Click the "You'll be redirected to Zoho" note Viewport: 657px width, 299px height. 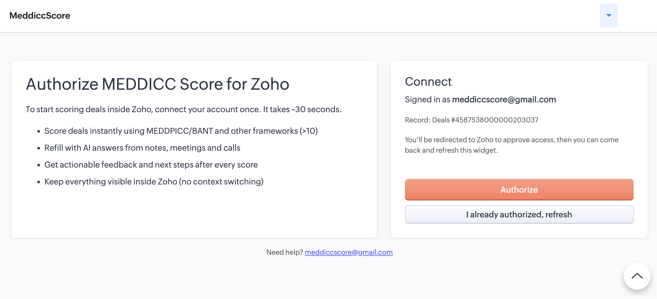[511, 140]
